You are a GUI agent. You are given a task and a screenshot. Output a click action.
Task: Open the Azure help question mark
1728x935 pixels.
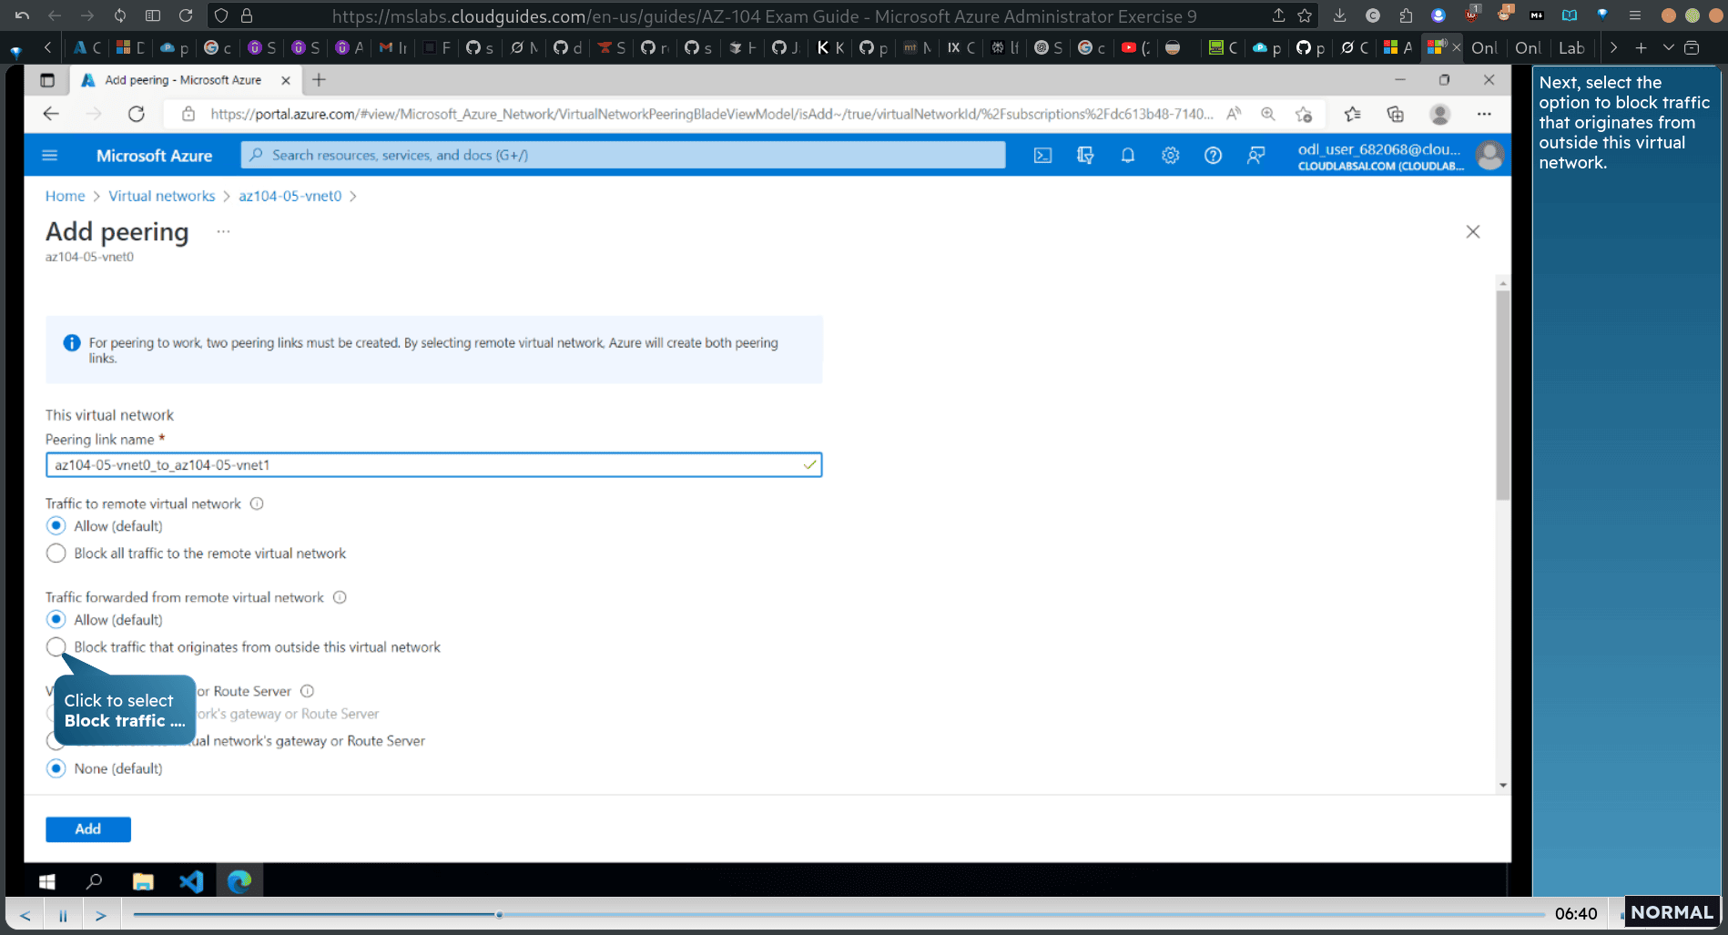pyautogui.click(x=1213, y=156)
